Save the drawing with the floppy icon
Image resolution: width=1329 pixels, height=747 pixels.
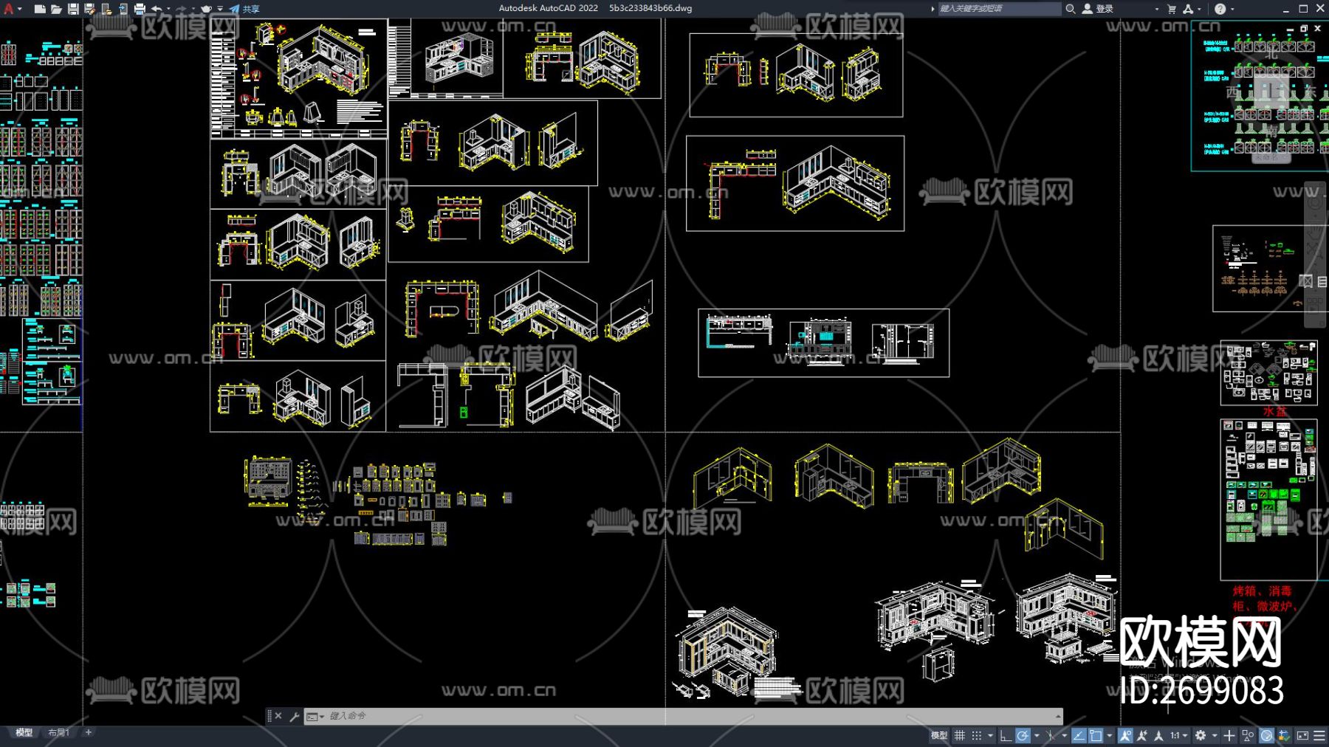[x=73, y=9]
